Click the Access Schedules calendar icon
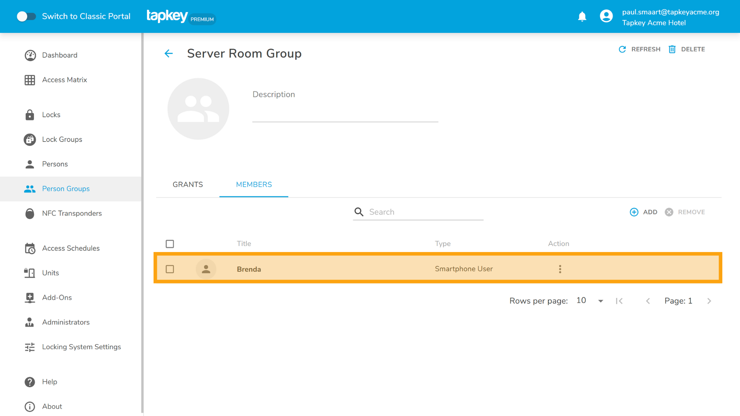This screenshot has height=416, width=740. [x=30, y=248]
